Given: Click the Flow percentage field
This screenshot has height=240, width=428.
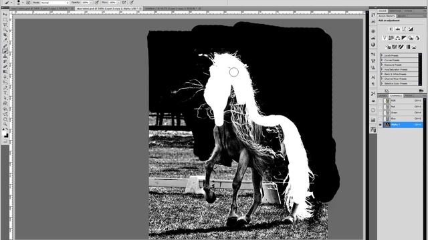Looking at the screenshot, I should [x=112, y=3].
